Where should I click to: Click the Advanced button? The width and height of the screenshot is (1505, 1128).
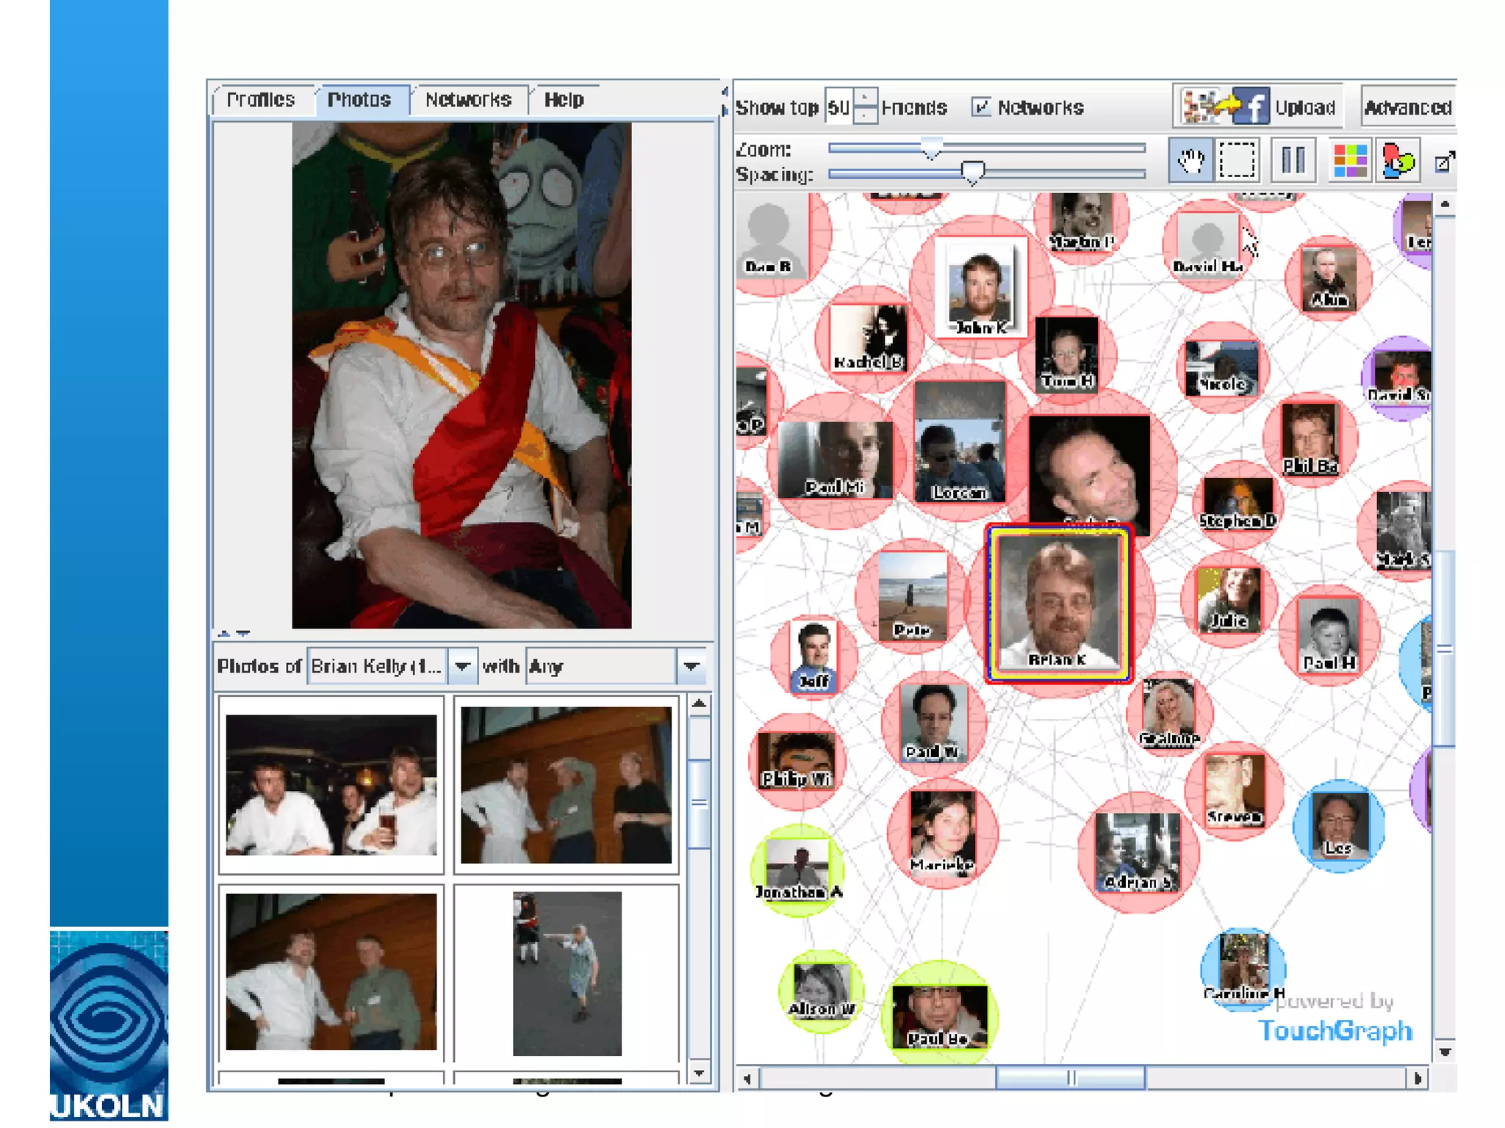(1407, 107)
